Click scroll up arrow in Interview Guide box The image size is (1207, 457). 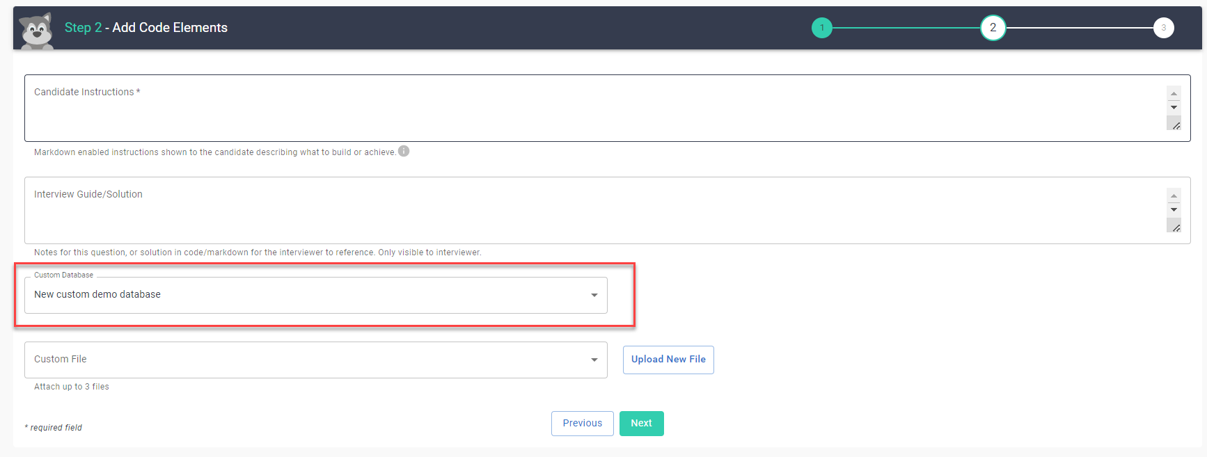click(1174, 196)
